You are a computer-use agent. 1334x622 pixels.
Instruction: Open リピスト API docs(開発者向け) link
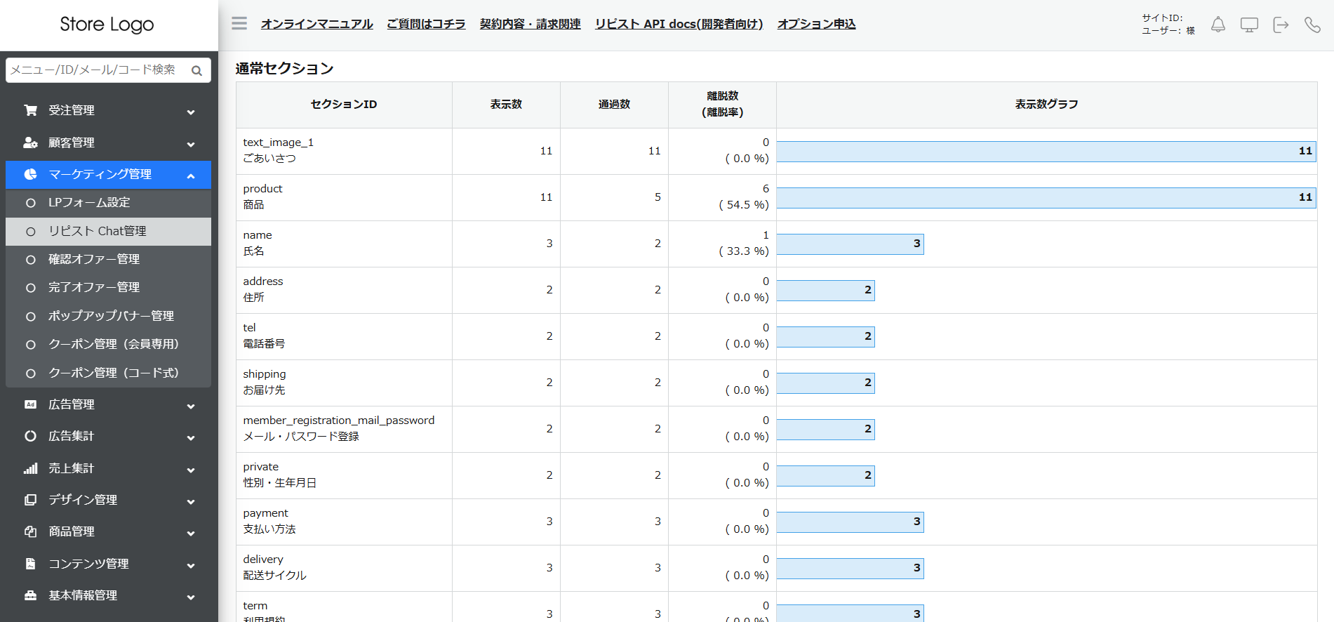click(x=679, y=24)
